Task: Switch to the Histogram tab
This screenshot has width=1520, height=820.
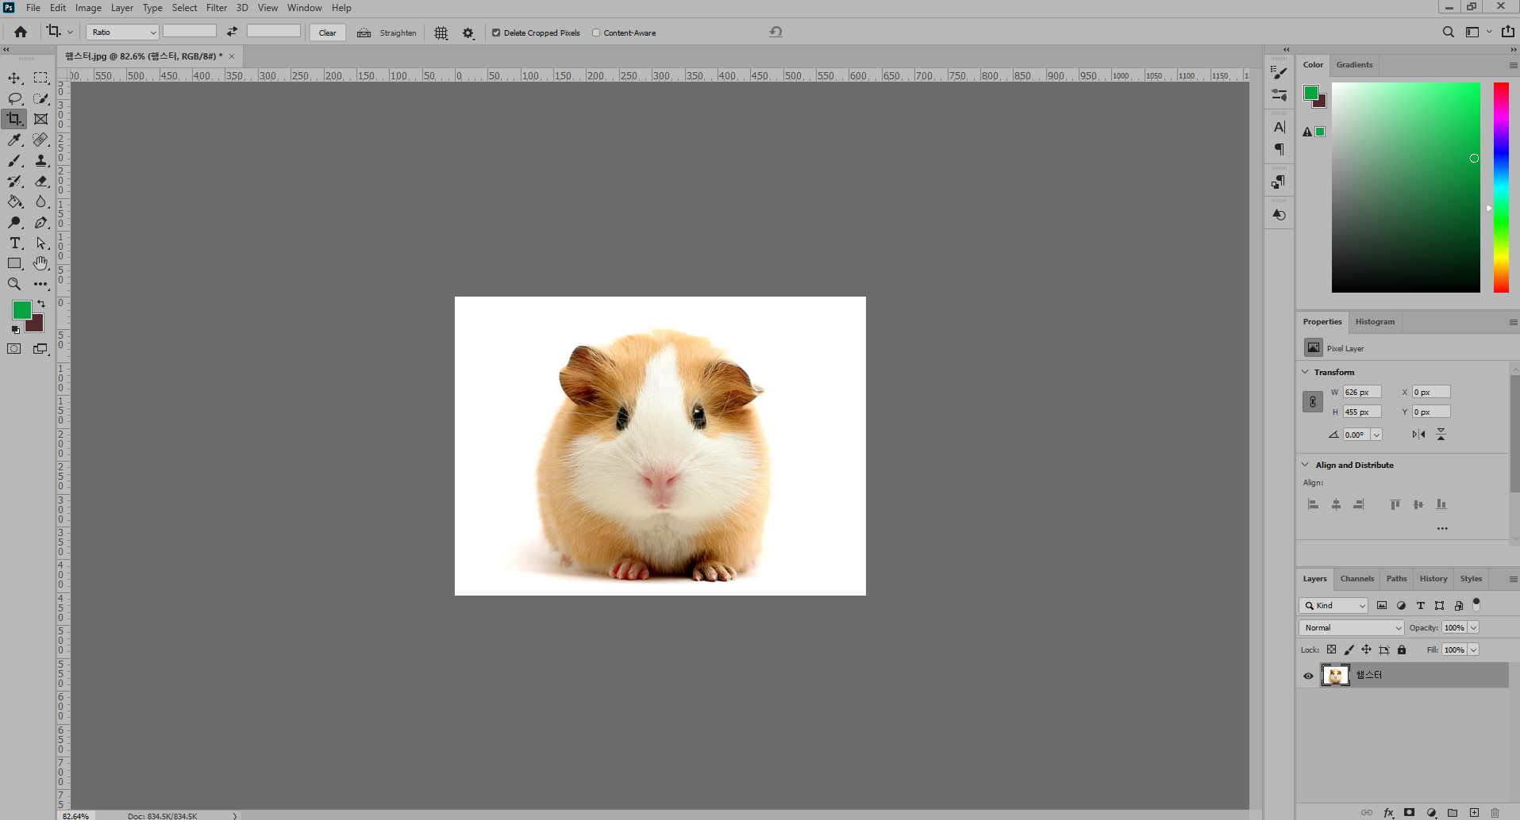Action: tap(1375, 322)
